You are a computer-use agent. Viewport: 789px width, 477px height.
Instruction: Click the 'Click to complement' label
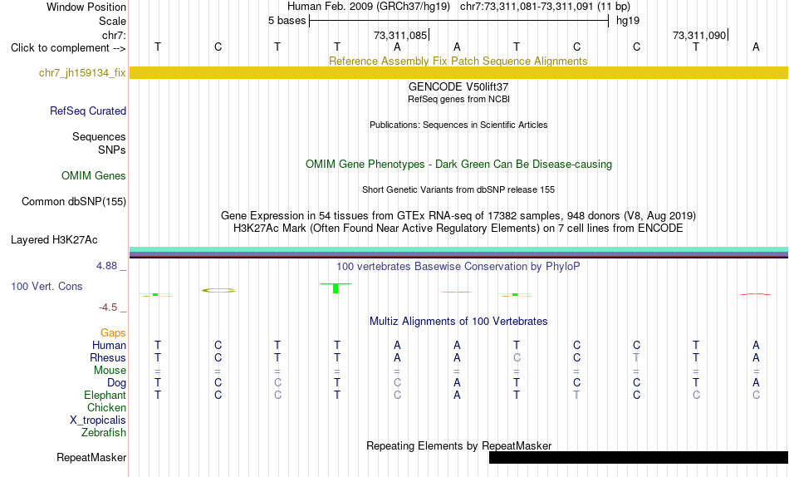(x=68, y=48)
